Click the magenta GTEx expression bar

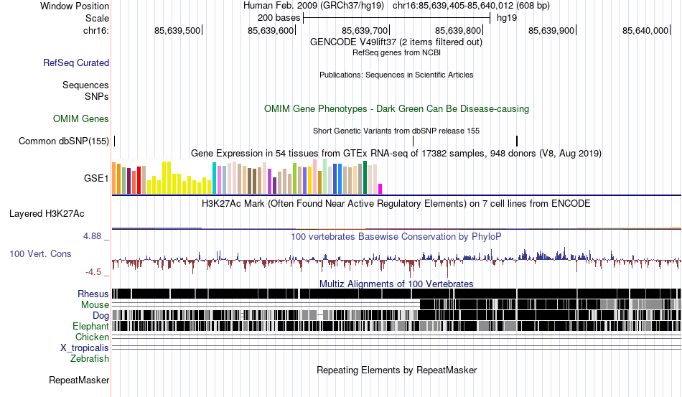380,189
